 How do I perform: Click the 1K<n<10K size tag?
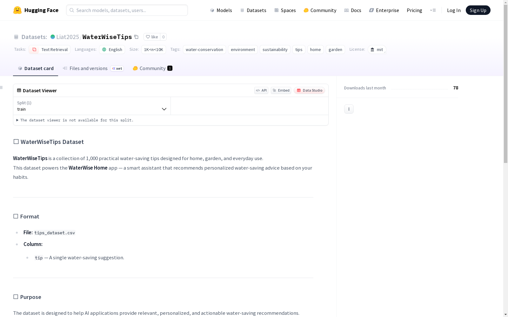coord(154,49)
